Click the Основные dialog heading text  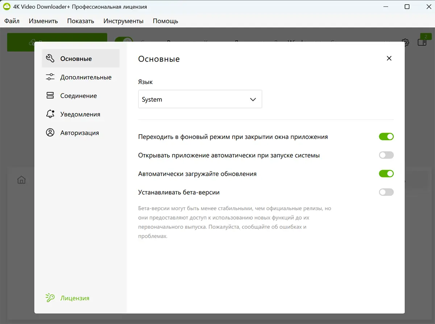click(159, 59)
